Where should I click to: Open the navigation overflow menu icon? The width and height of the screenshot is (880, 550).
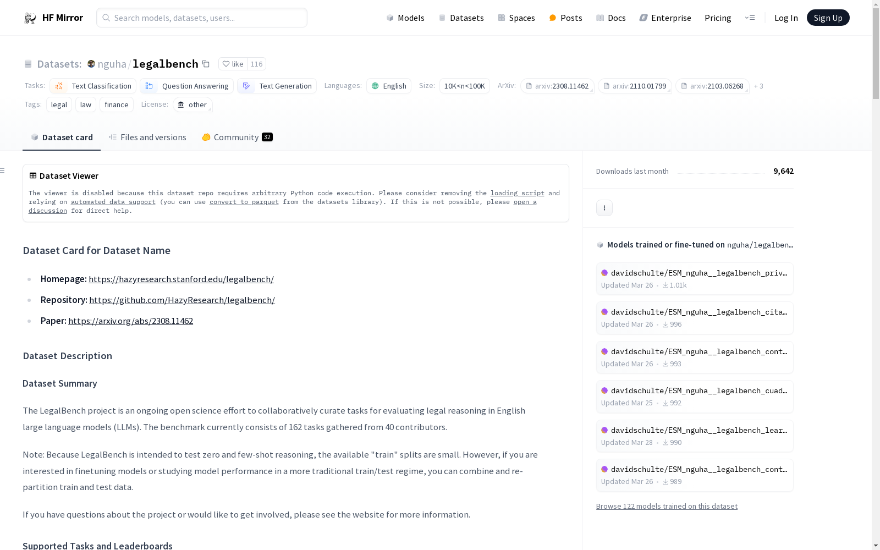pos(750,18)
